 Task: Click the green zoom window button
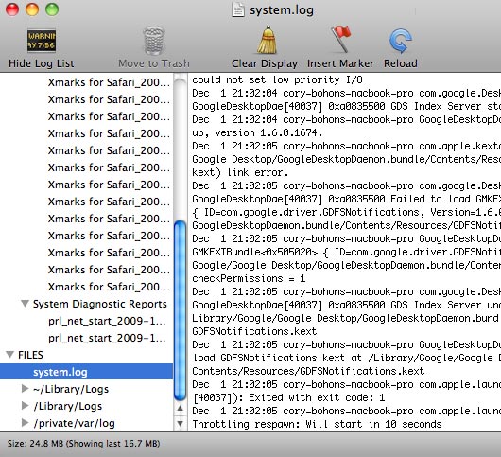(x=52, y=9)
